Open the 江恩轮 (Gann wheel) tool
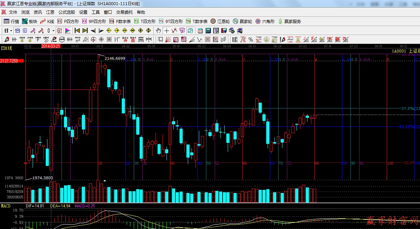The height and width of the screenshot is (229, 420). [220, 21]
